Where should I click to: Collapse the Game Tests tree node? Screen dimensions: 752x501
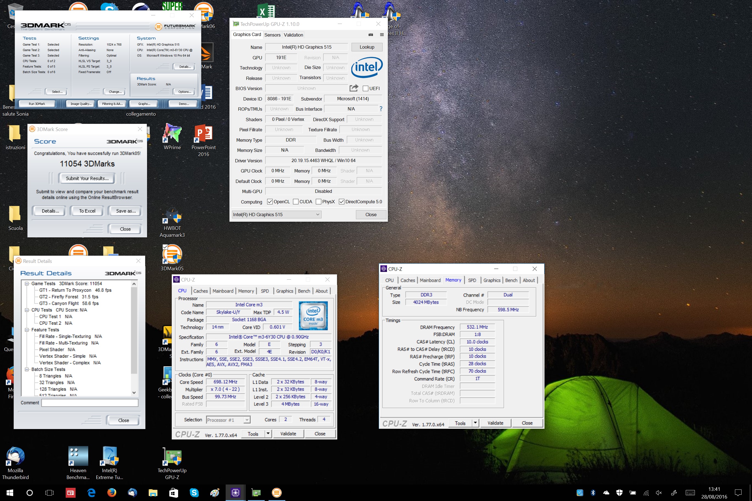27,283
